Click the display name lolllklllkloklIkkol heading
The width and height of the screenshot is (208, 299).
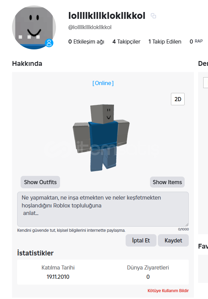click(x=107, y=16)
